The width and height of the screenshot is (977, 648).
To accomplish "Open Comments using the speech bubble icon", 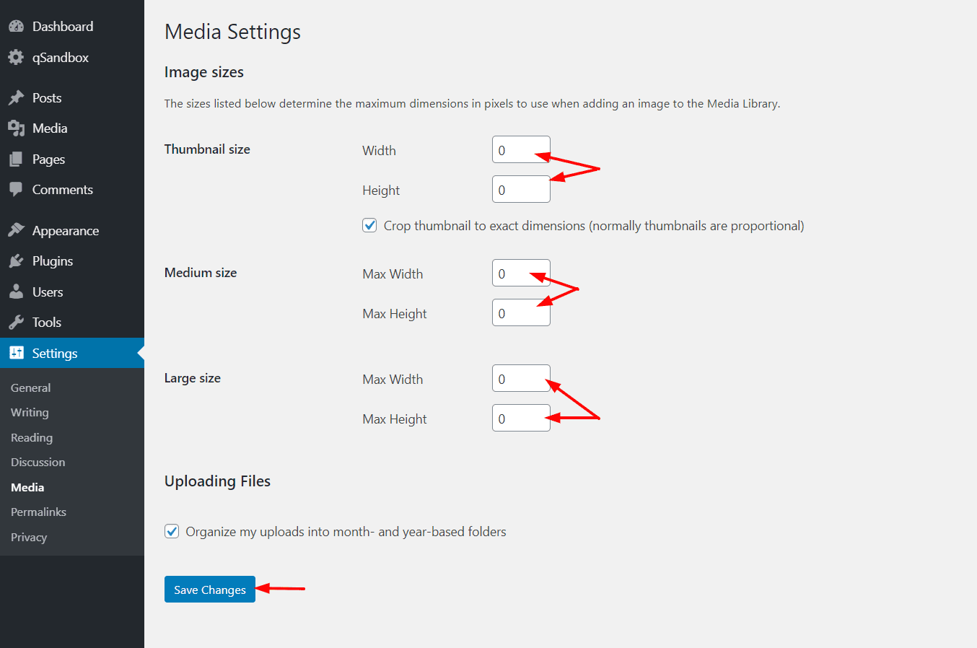I will click(x=16, y=190).
